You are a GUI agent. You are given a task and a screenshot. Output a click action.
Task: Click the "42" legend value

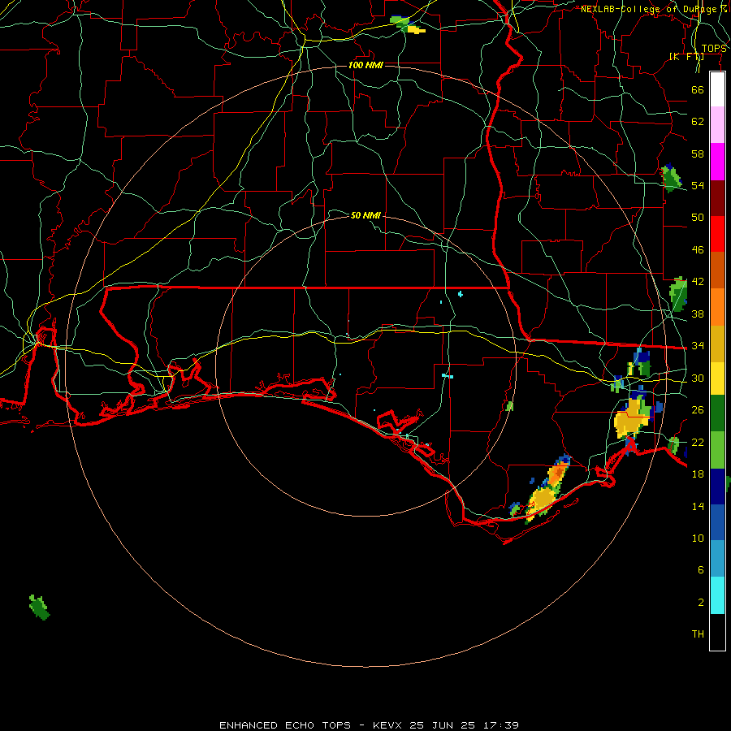point(698,282)
